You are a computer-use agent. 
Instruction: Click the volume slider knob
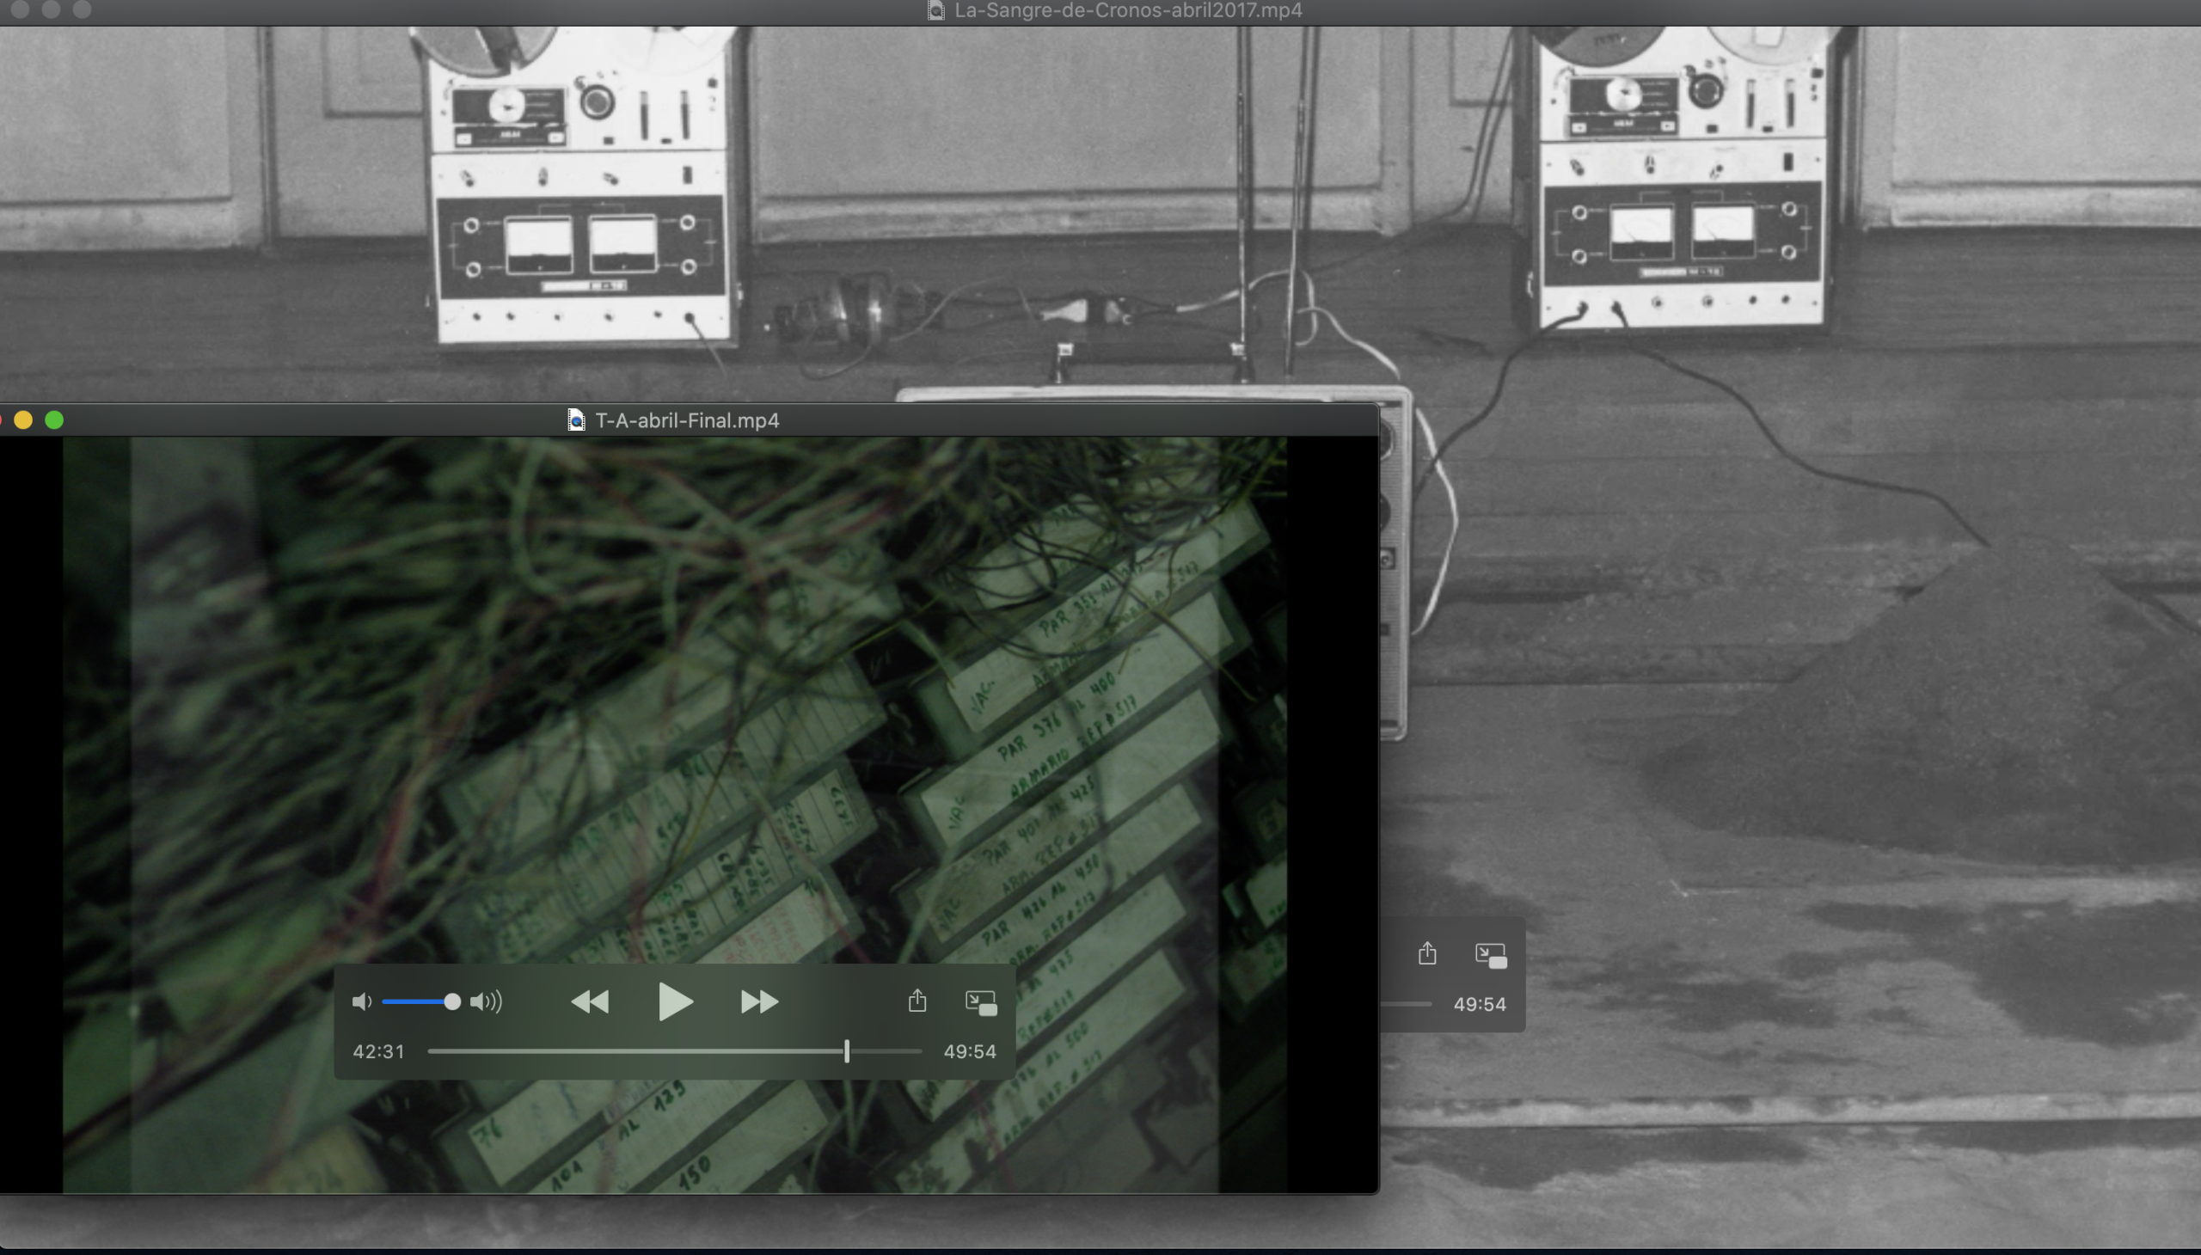(x=451, y=1001)
